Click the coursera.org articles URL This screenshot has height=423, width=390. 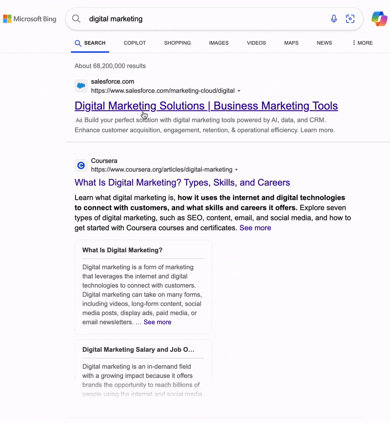(162, 169)
